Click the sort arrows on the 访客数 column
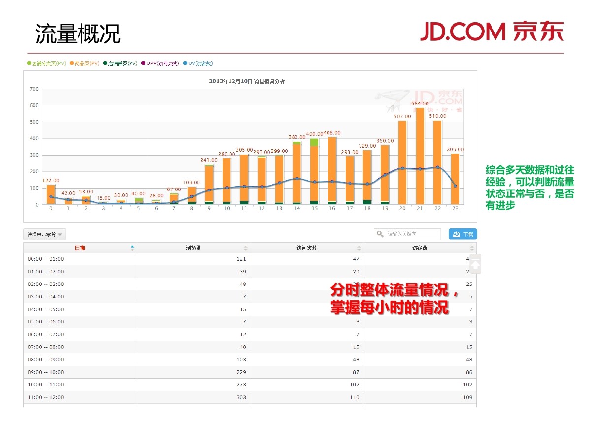 pyautogui.click(x=472, y=248)
